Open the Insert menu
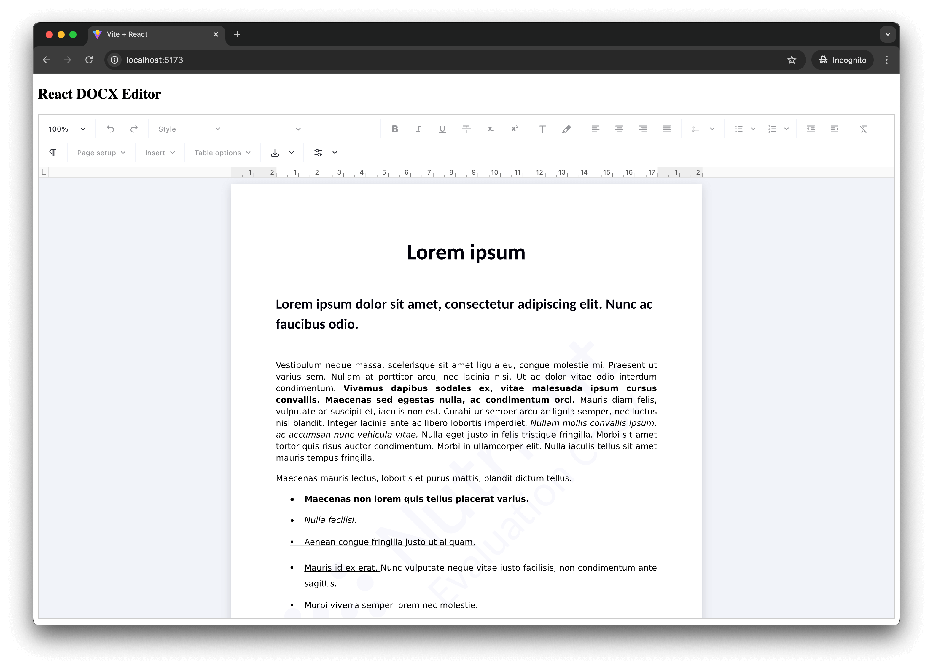This screenshot has width=933, height=669. pos(159,153)
